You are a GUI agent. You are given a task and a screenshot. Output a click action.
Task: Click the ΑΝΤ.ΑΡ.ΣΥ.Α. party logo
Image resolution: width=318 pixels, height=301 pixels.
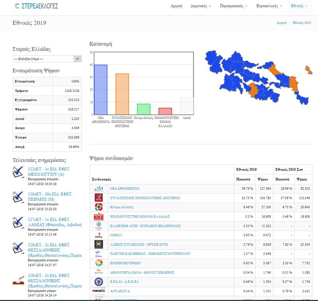[x=99, y=291]
